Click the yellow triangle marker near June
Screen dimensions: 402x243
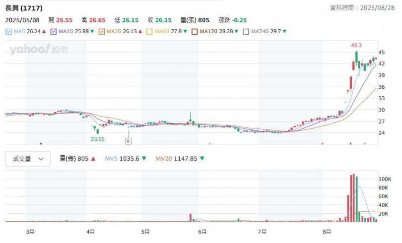210,143
